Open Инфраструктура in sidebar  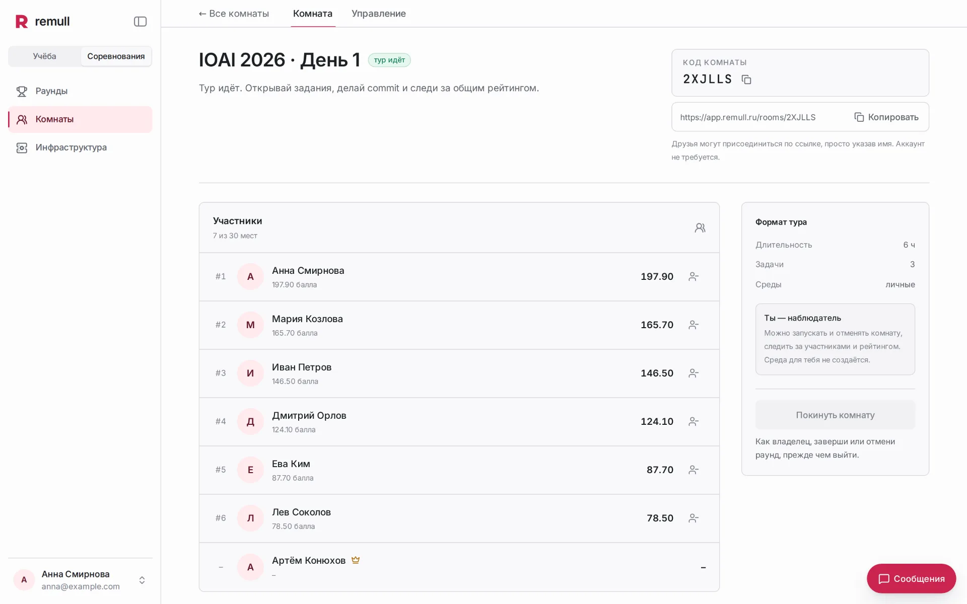pyautogui.click(x=80, y=147)
